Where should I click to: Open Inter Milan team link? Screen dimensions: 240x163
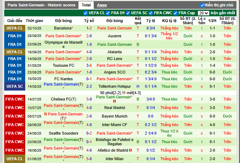click(x=114, y=159)
